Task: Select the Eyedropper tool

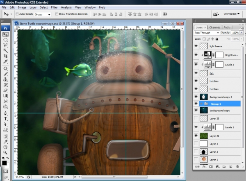Action: pos(5,142)
